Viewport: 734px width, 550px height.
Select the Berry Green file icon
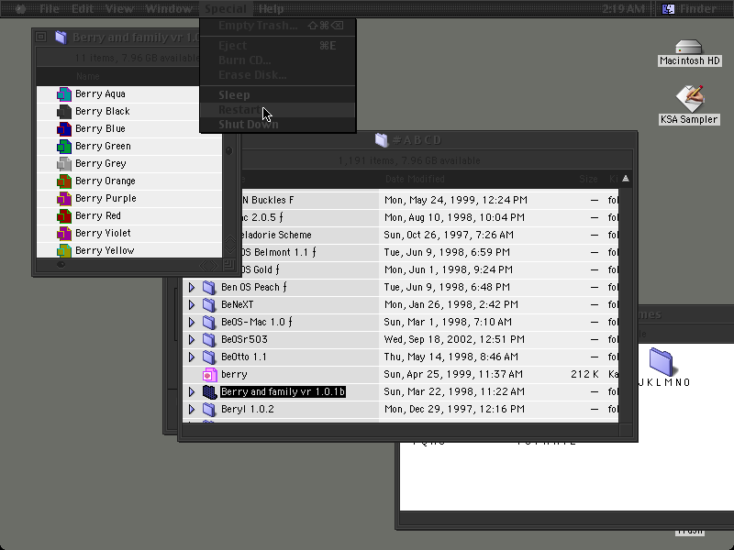(x=64, y=147)
